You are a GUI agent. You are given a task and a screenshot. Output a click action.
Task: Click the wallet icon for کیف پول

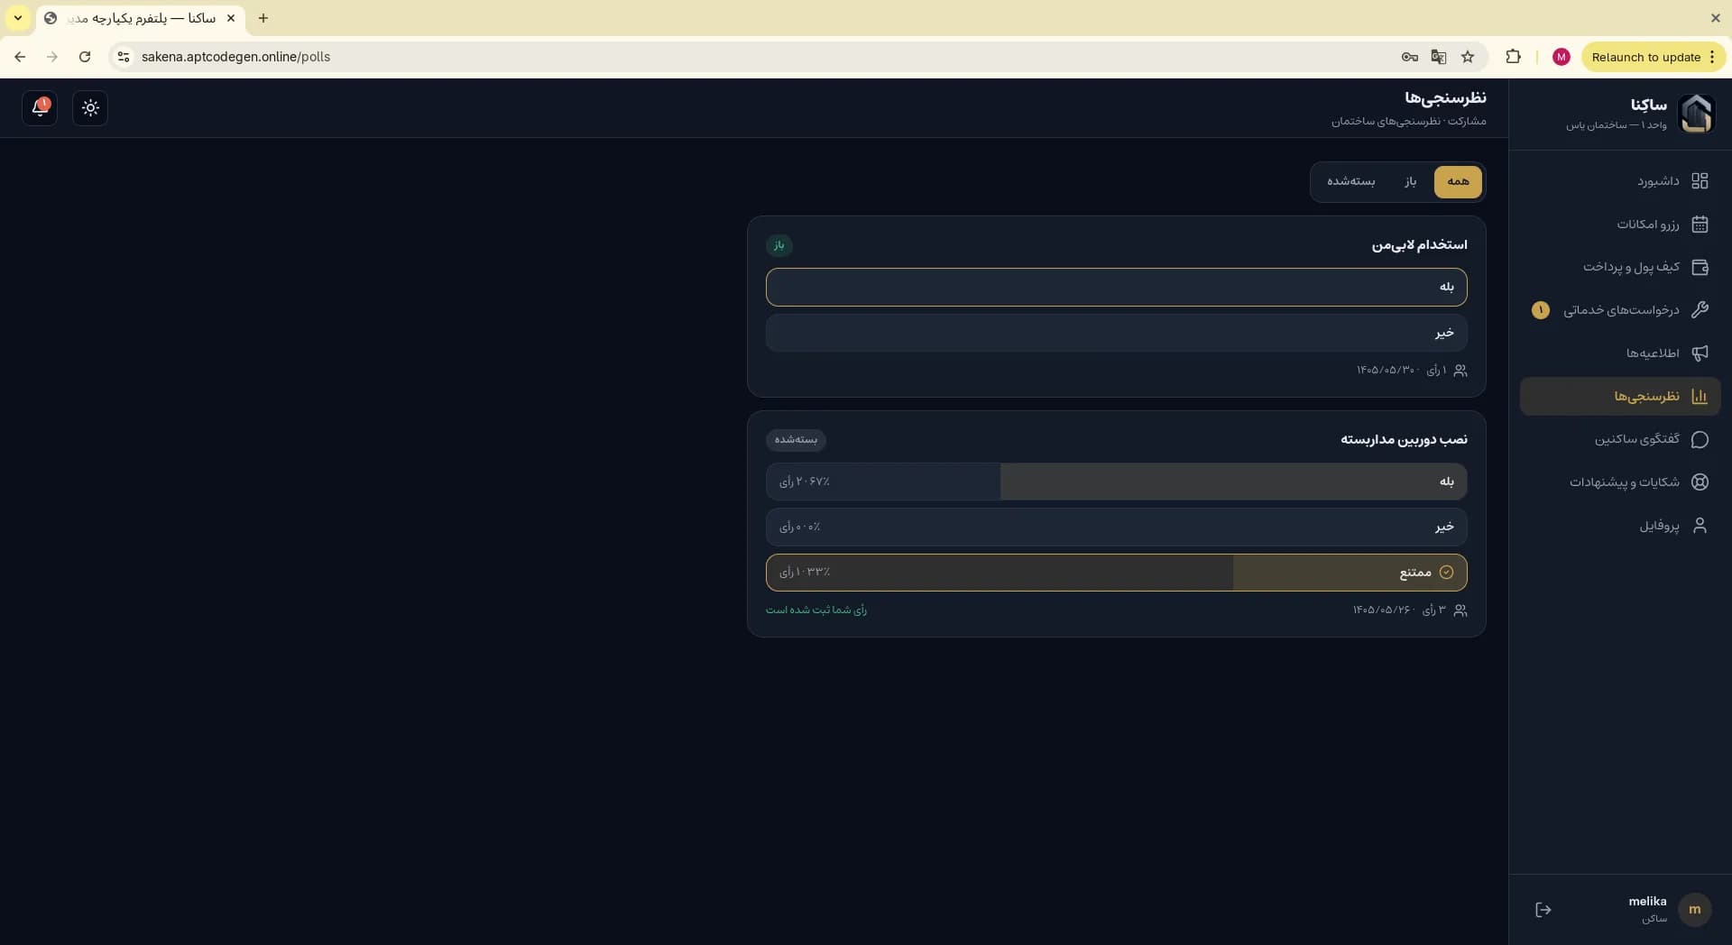point(1700,267)
